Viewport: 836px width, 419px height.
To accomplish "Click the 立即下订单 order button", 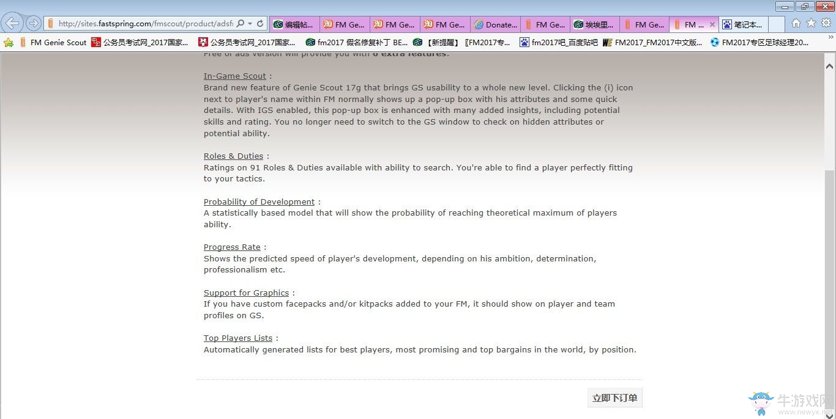I will (x=614, y=398).
